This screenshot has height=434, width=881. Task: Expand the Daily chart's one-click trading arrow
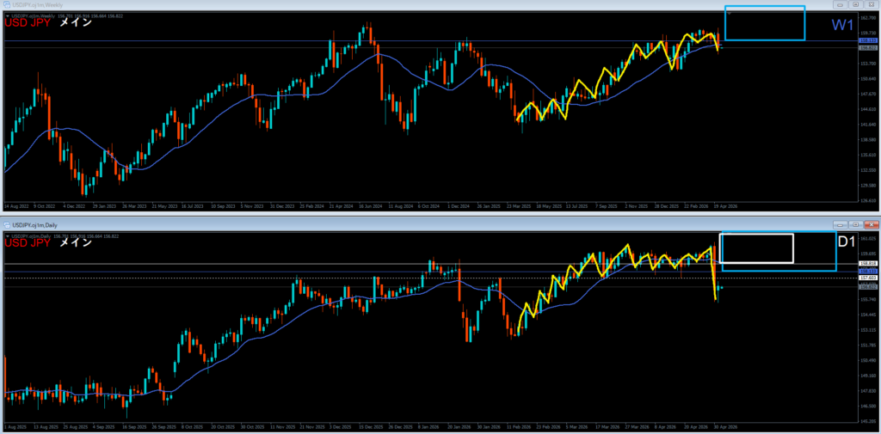coord(7,235)
